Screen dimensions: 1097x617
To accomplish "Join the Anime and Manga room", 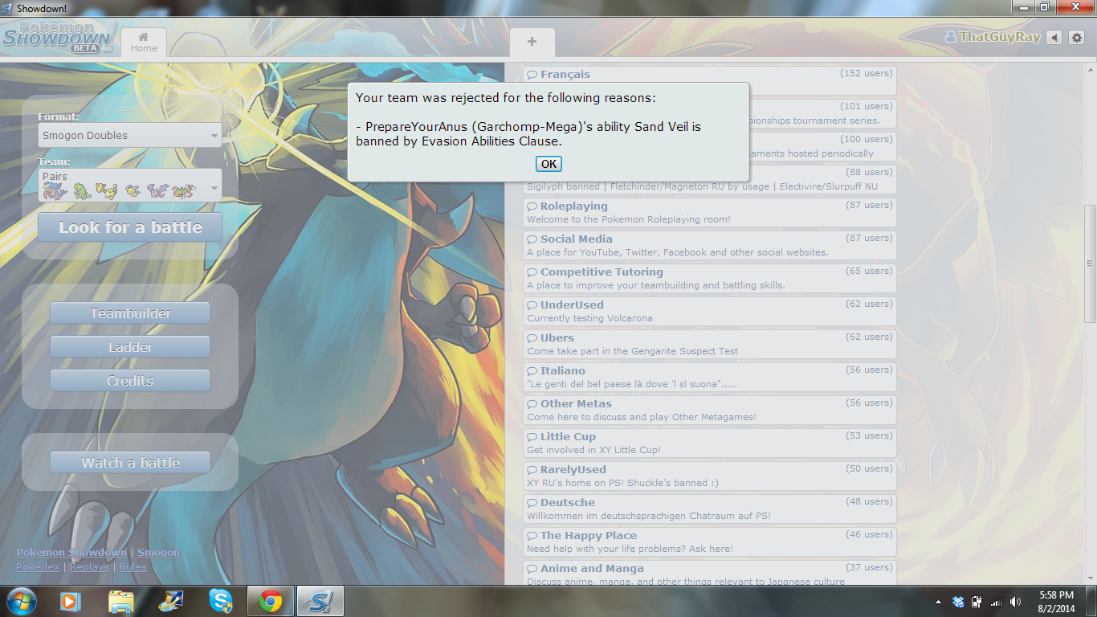I will pos(709,573).
